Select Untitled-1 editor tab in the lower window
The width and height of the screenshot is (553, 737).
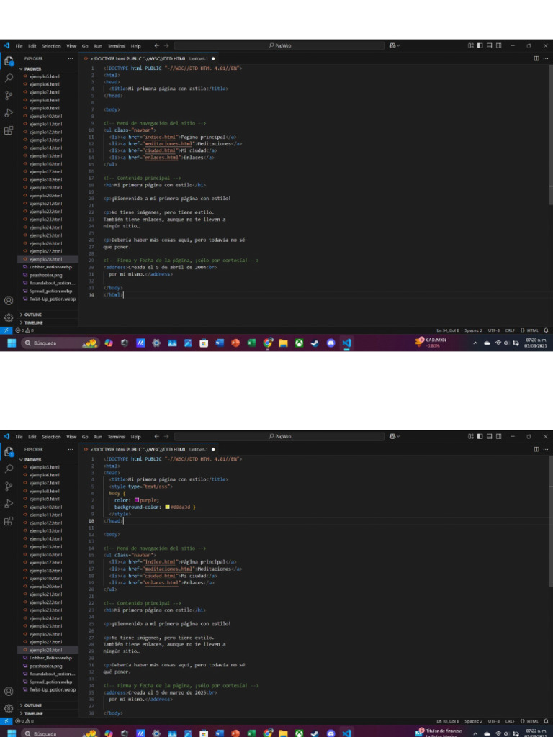(x=150, y=449)
